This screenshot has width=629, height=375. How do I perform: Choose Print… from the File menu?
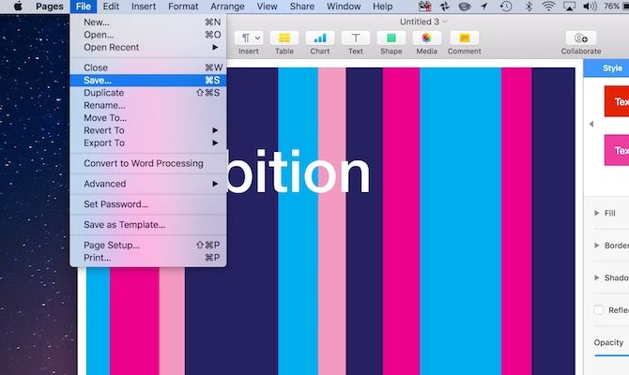(148, 258)
